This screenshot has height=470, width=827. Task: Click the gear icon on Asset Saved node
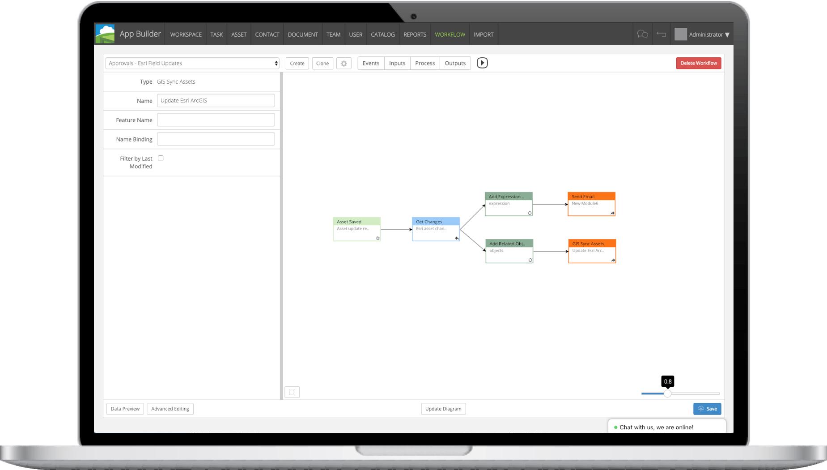[x=377, y=239]
